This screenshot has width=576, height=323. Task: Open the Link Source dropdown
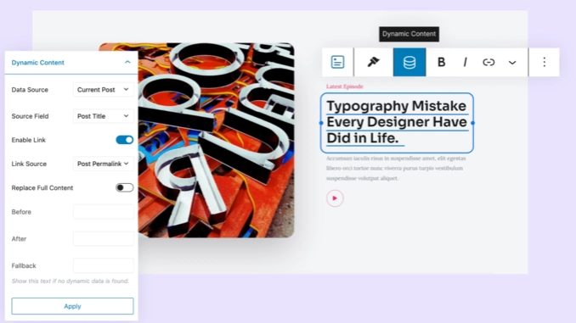(x=104, y=164)
